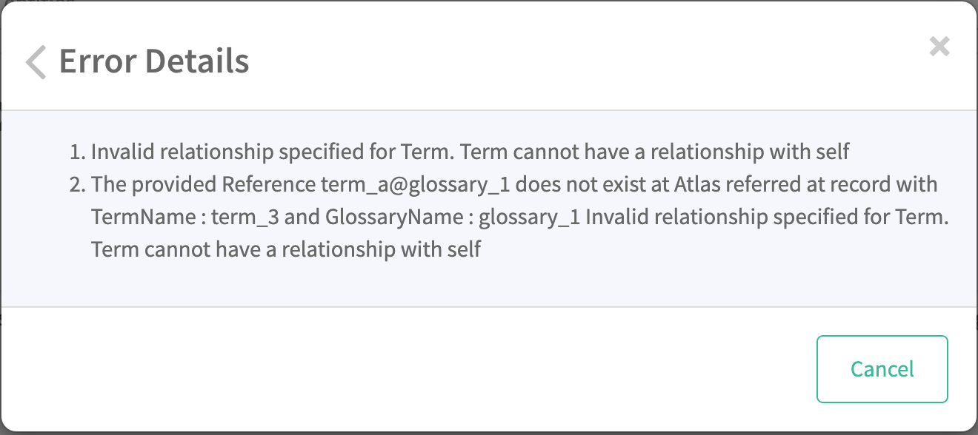This screenshot has width=978, height=435.
Task: Click empty gray area below the error list
Action: pos(489,285)
